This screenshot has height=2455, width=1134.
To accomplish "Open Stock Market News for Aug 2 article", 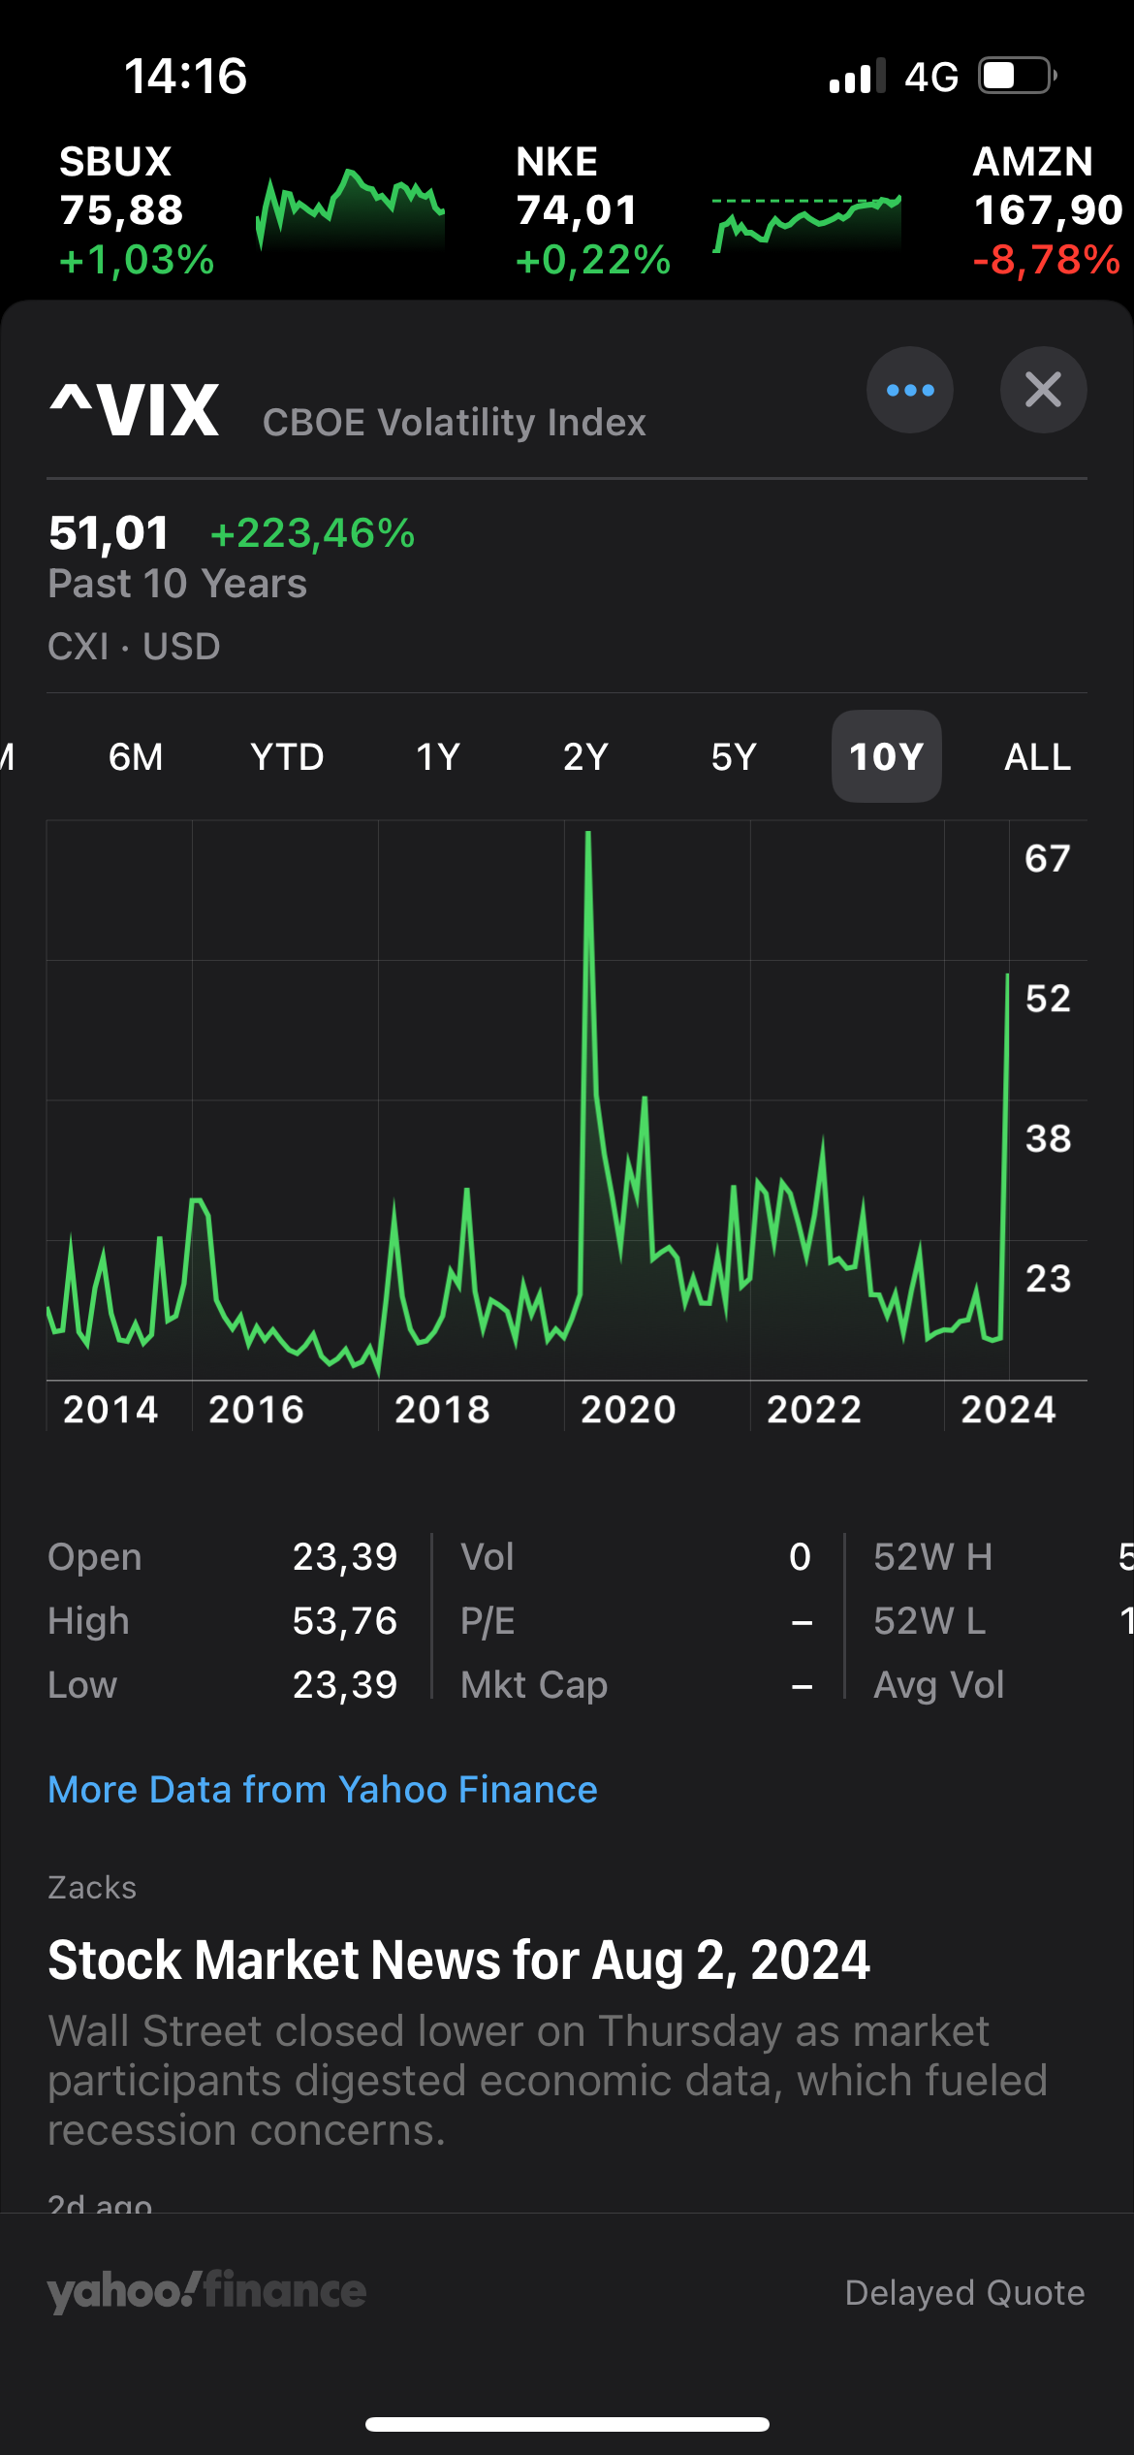I will click(x=458, y=1960).
